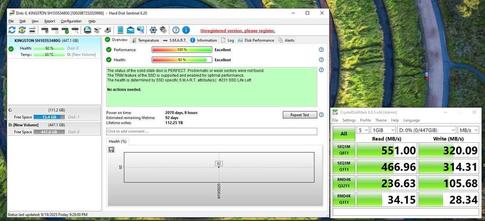Image resolution: width=485 pixels, height=221 pixels.
Task: Open the configuration gear toolbar icon
Action: click(x=153, y=30)
